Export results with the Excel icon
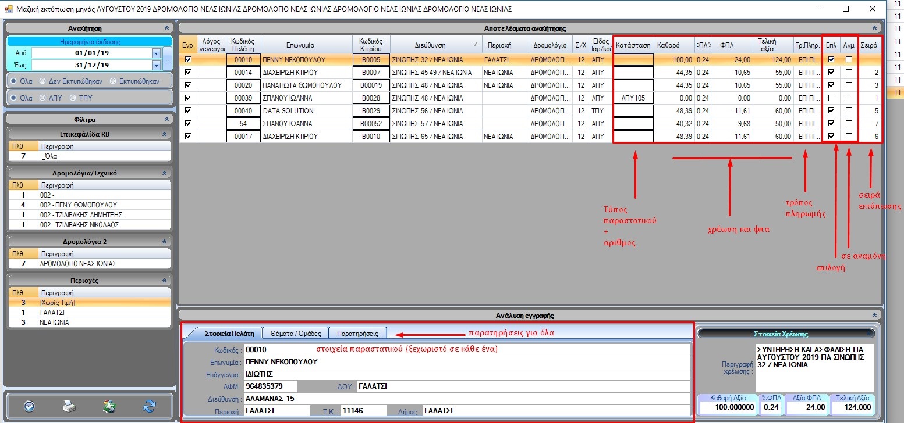Viewport: 904px width, 423px height. [109, 406]
